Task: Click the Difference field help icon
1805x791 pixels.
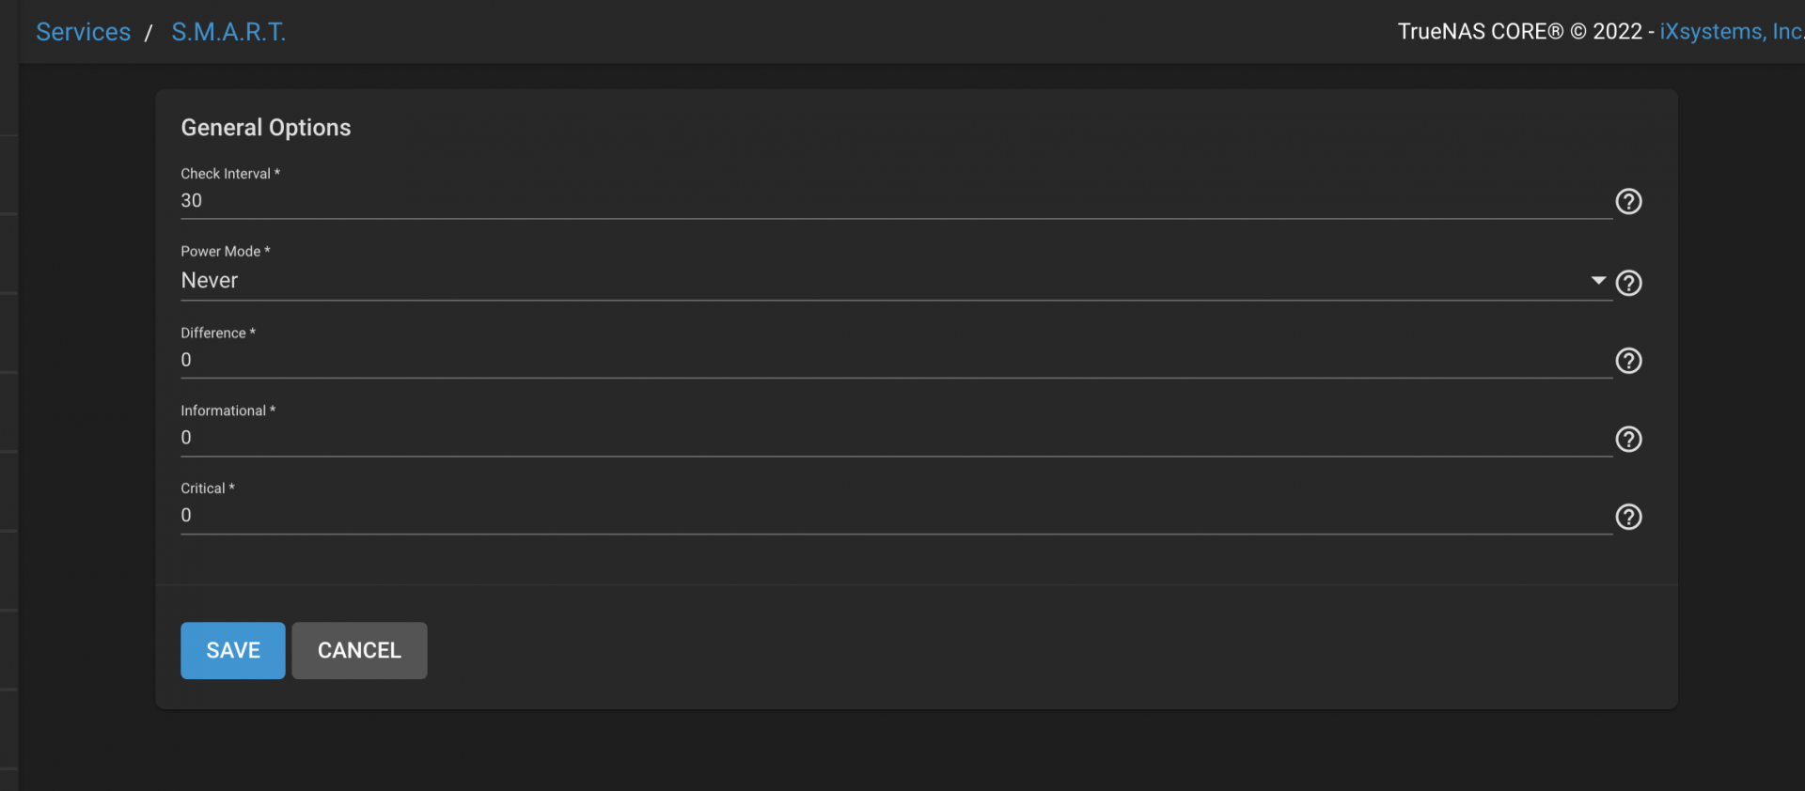Action: pos(1628,361)
